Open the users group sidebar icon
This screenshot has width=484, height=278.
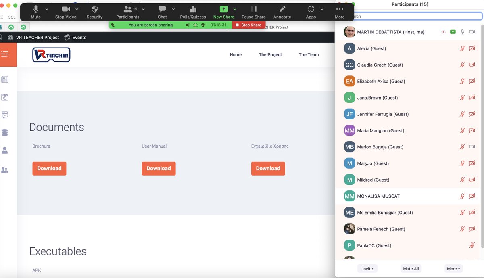tap(5, 170)
